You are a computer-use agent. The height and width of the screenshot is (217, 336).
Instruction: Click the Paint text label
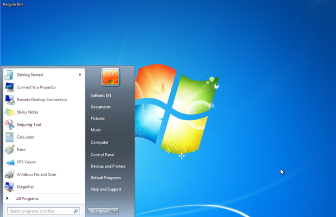point(21,149)
